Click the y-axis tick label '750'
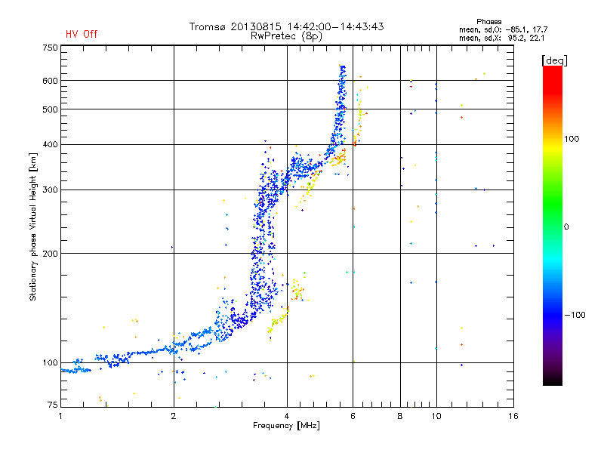The image size is (604, 453). pyautogui.click(x=50, y=48)
